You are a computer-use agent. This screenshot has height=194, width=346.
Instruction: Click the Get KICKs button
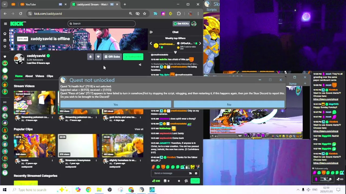181,24
